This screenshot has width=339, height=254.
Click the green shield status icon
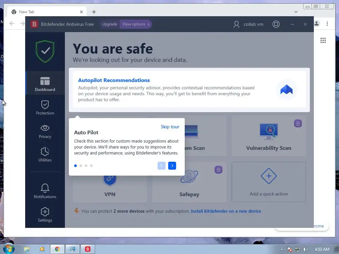(x=45, y=51)
